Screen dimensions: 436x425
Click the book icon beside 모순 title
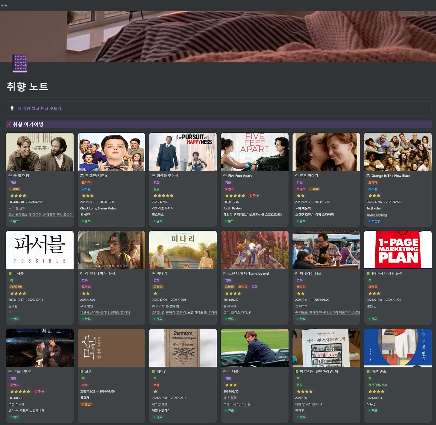pos(82,371)
